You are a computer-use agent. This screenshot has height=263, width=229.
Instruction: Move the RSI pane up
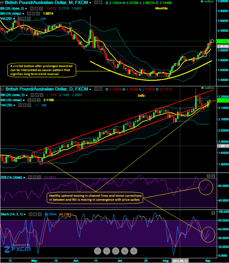tap(209, 176)
